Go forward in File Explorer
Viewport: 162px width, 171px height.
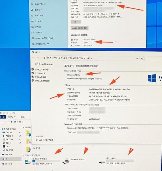click(x=5, y=122)
